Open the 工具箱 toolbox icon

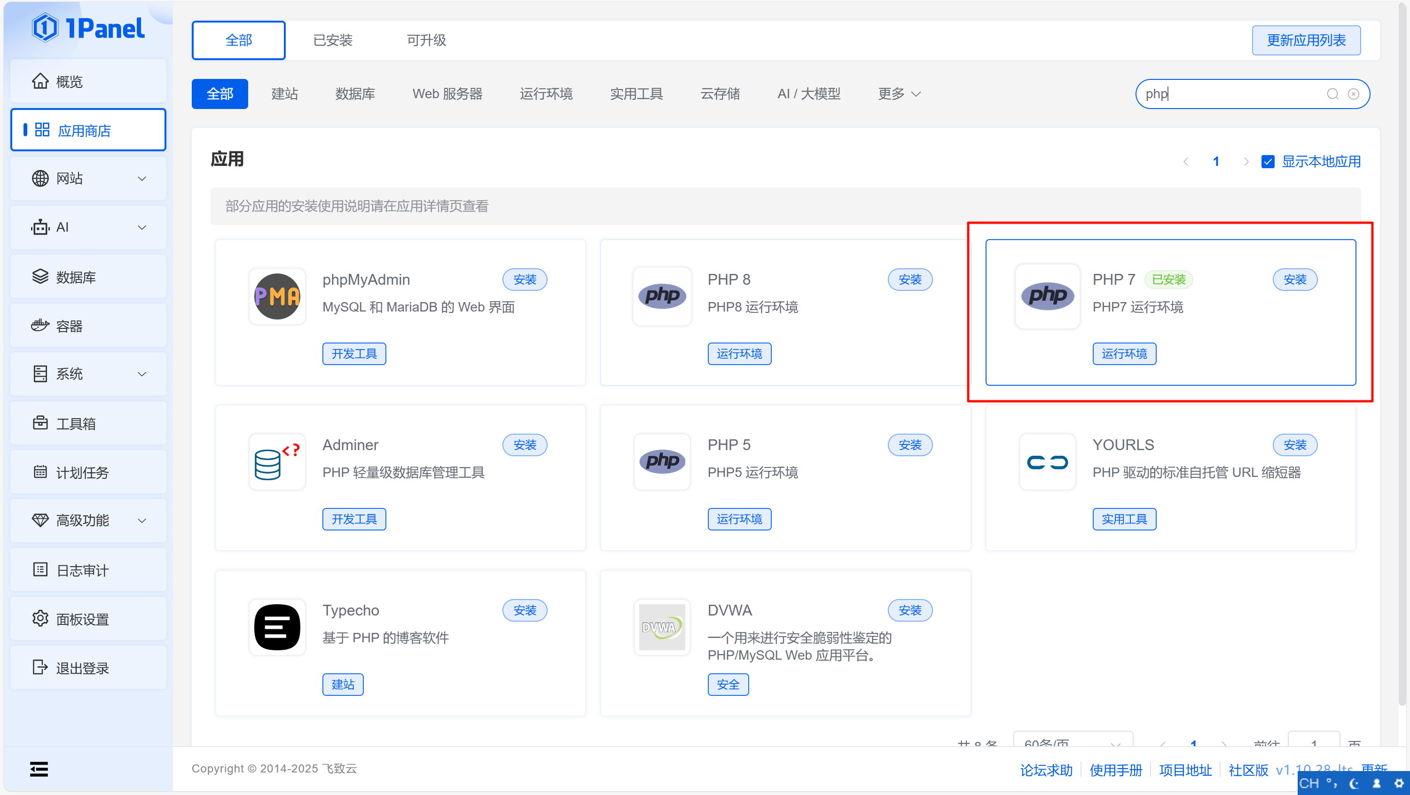pyautogui.click(x=40, y=423)
